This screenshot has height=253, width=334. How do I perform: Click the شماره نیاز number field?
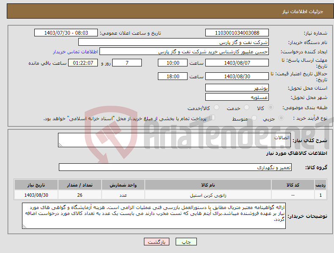click(x=237, y=33)
